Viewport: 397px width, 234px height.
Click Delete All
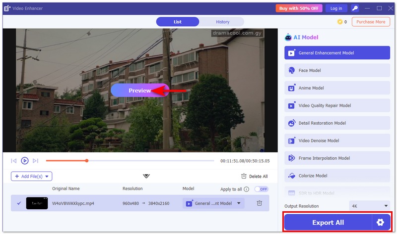coord(255,176)
